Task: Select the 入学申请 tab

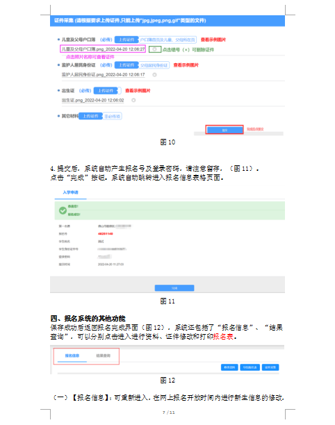Action: pyautogui.click(x=70, y=192)
